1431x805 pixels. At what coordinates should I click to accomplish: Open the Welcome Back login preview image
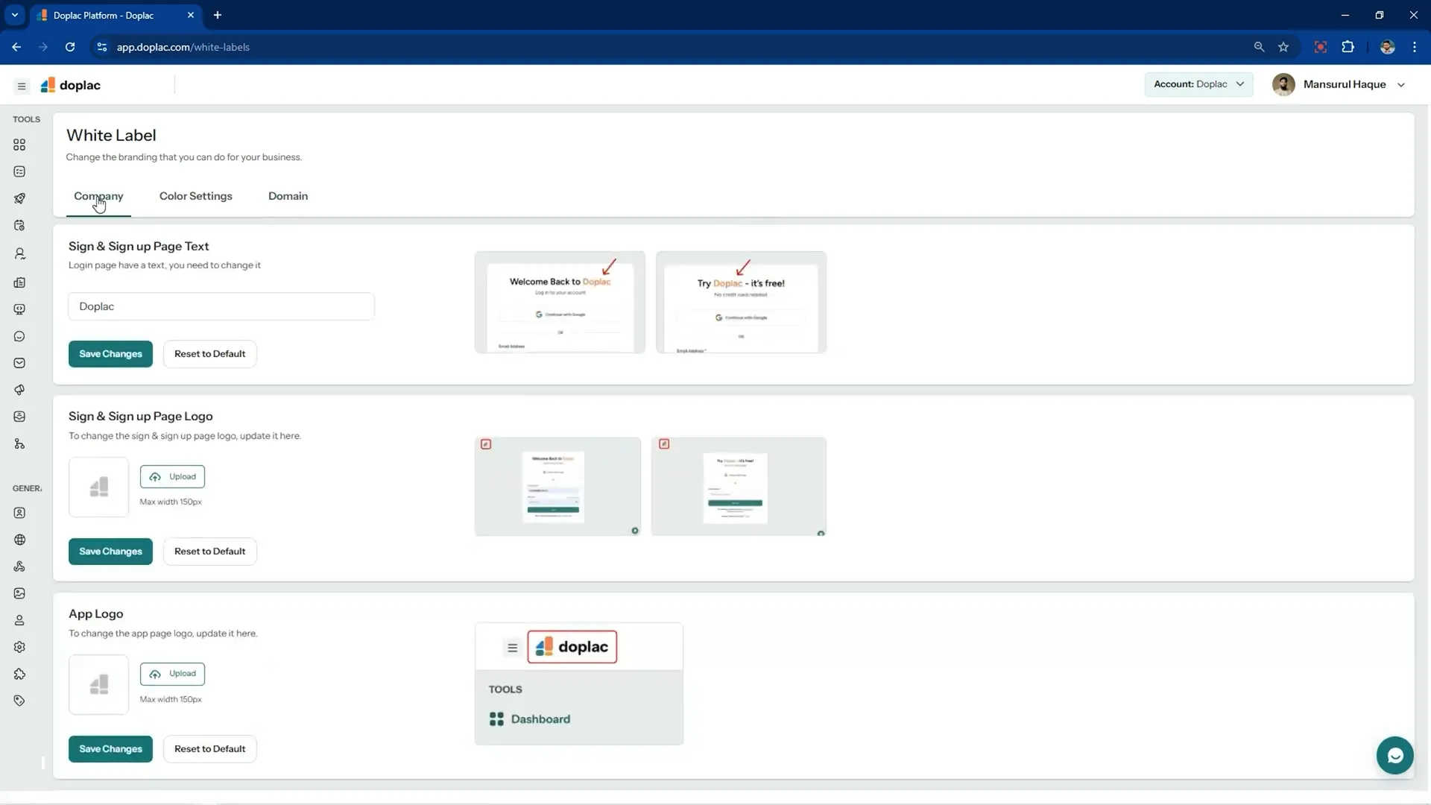pos(560,302)
